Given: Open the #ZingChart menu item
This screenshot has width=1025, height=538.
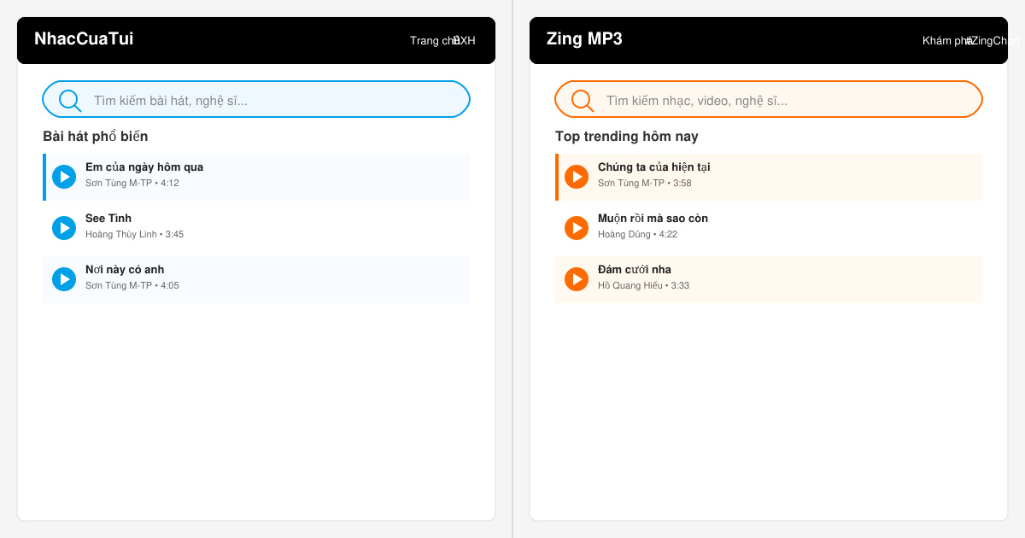Looking at the screenshot, I should click(993, 41).
